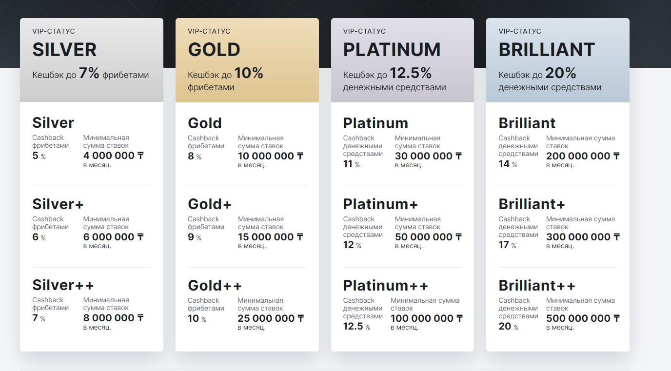The width and height of the screenshot is (671, 371).
Task: Select the Gold++ tier title
Action: coord(215,285)
